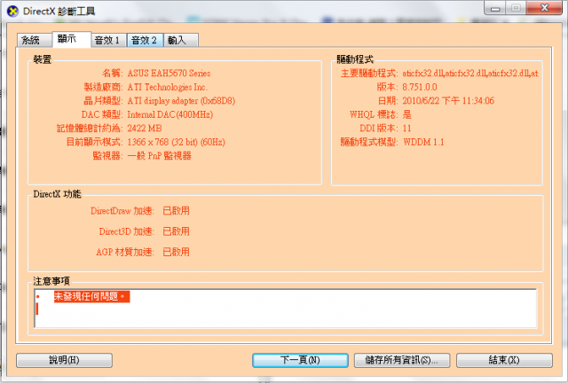Switch to the 輸入 tab
The width and height of the screenshot is (568, 383).
[181, 40]
